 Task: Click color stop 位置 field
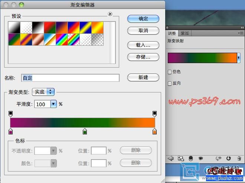(99, 163)
